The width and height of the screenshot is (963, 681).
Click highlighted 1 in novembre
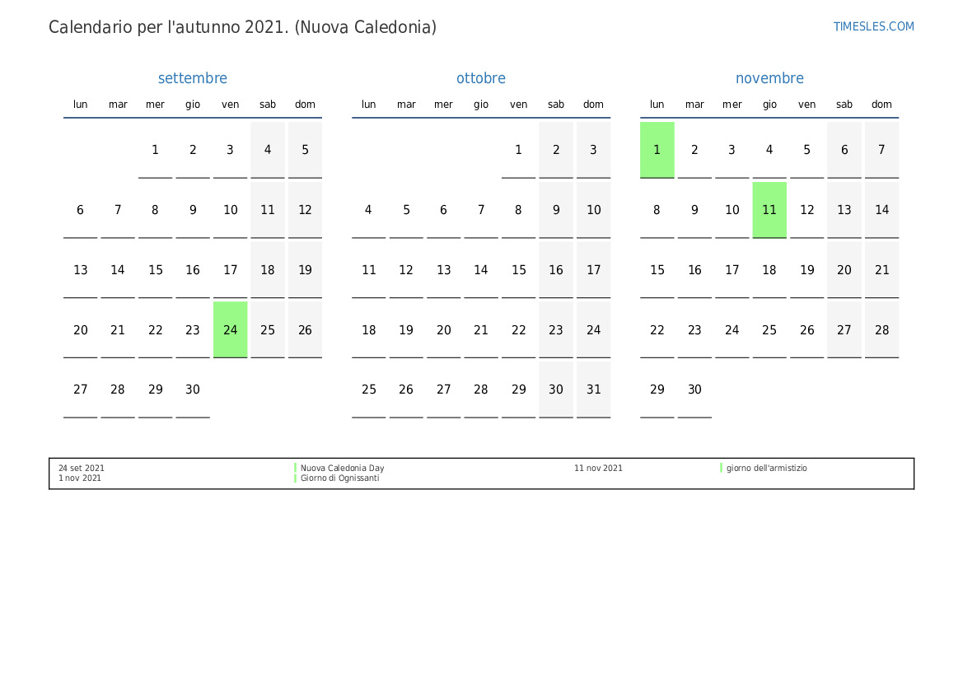tap(657, 150)
